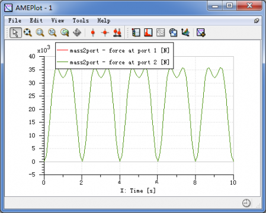Screen dimensions: 266x213
Task: Open the View menu
Action: pos(57,21)
